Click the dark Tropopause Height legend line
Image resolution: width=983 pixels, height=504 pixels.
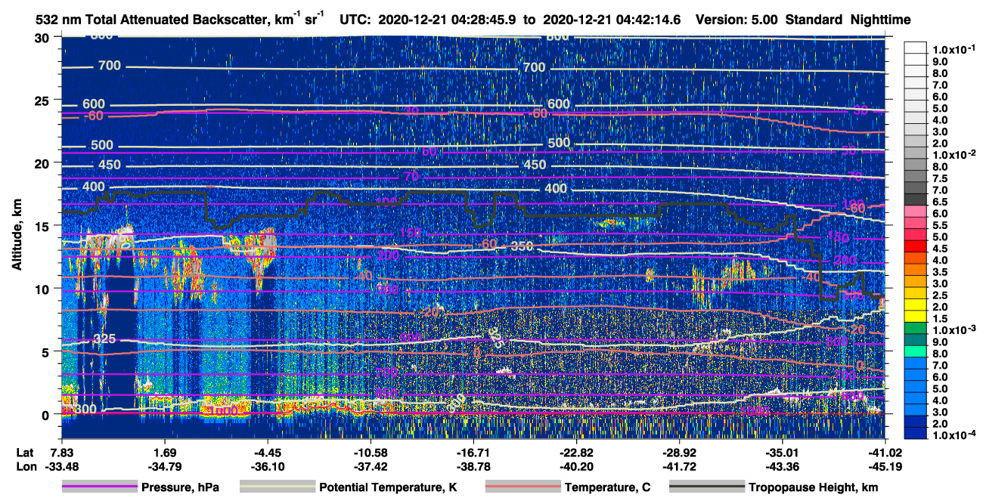[707, 487]
